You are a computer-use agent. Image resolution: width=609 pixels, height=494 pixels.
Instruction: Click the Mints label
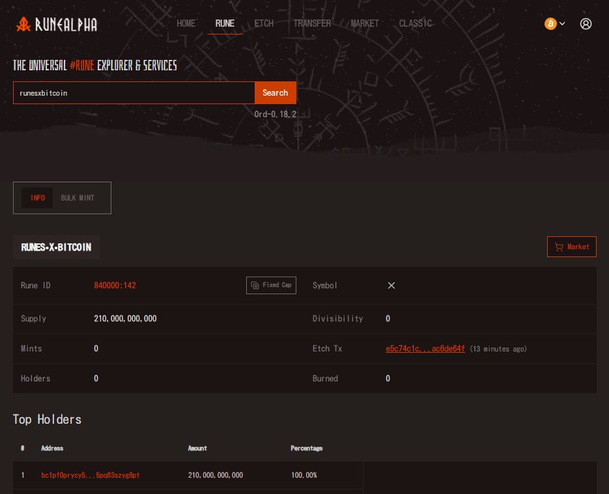31,348
